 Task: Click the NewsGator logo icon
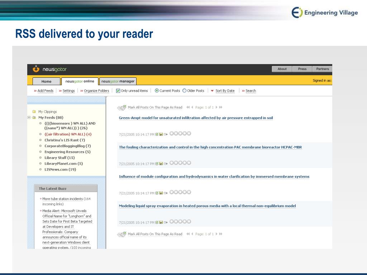(36, 69)
